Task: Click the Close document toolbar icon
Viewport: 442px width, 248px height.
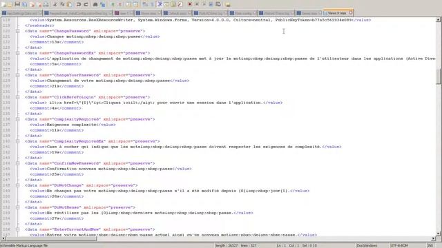Action: 32,5
